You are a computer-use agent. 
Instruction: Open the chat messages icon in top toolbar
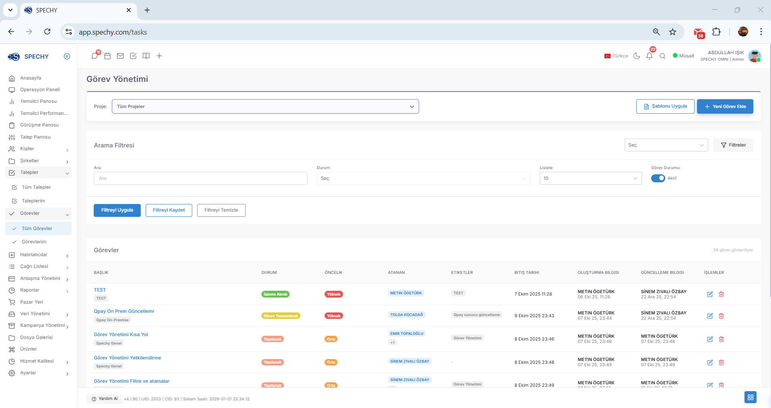(95, 56)
